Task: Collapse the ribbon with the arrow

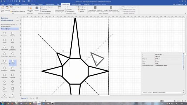Action: coord(186,14)
